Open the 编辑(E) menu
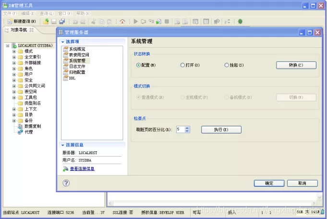This screenshot has width=327, height=219. [x=28, y=13]
